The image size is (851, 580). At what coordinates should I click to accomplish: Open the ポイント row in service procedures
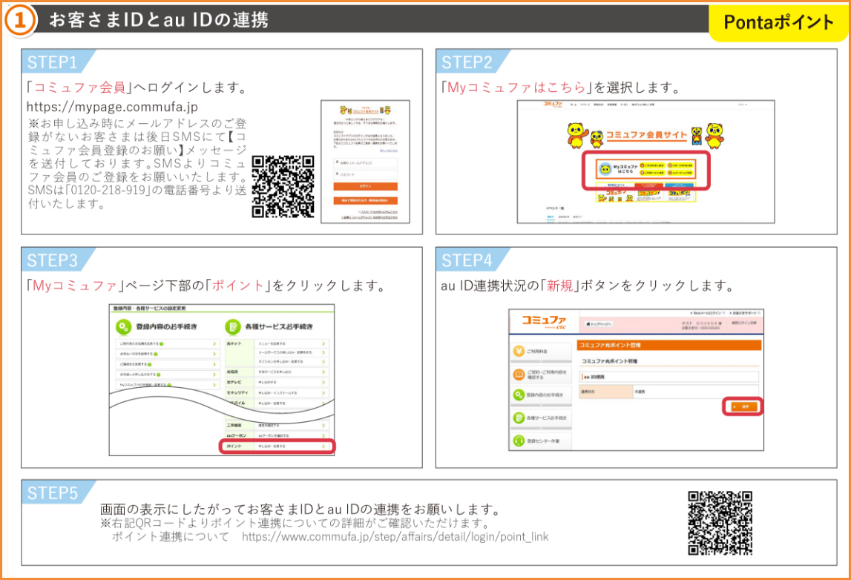tap(277, 446)
